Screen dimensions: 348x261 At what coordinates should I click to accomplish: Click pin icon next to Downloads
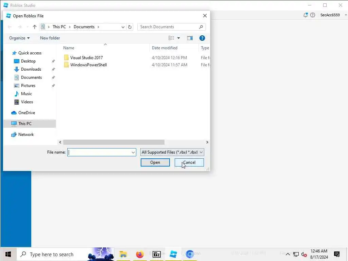[x=53, y=69]
